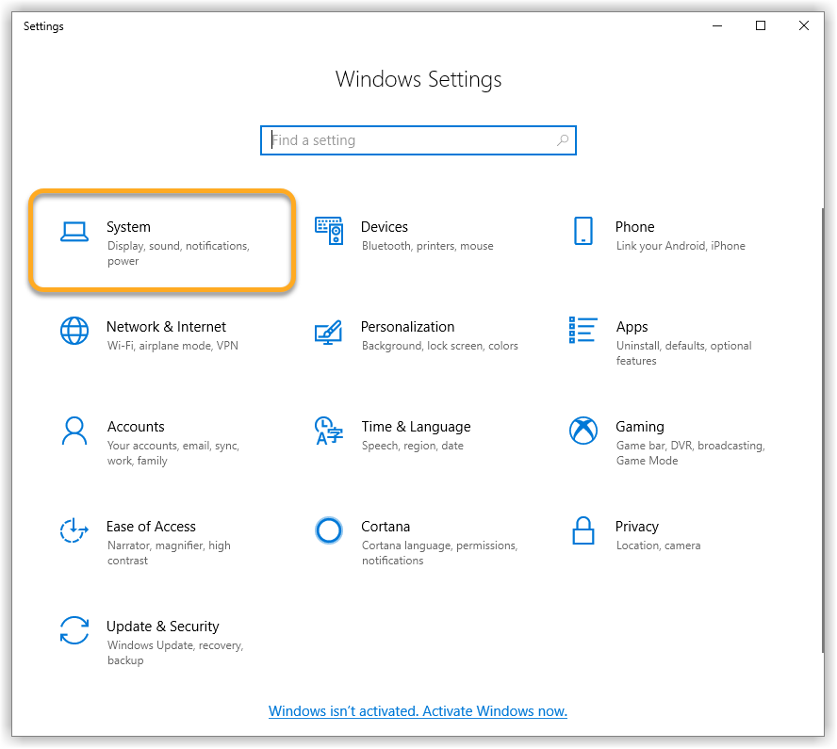This screenshot has height=749, width=837.
Task: Select the Cortana circle icon
Action: pyautogui.click(x=328, y=531)
